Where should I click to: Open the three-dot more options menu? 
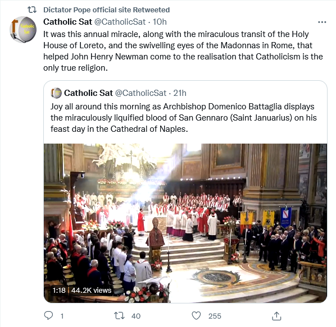pyautogui.click(x=322, y=22)
